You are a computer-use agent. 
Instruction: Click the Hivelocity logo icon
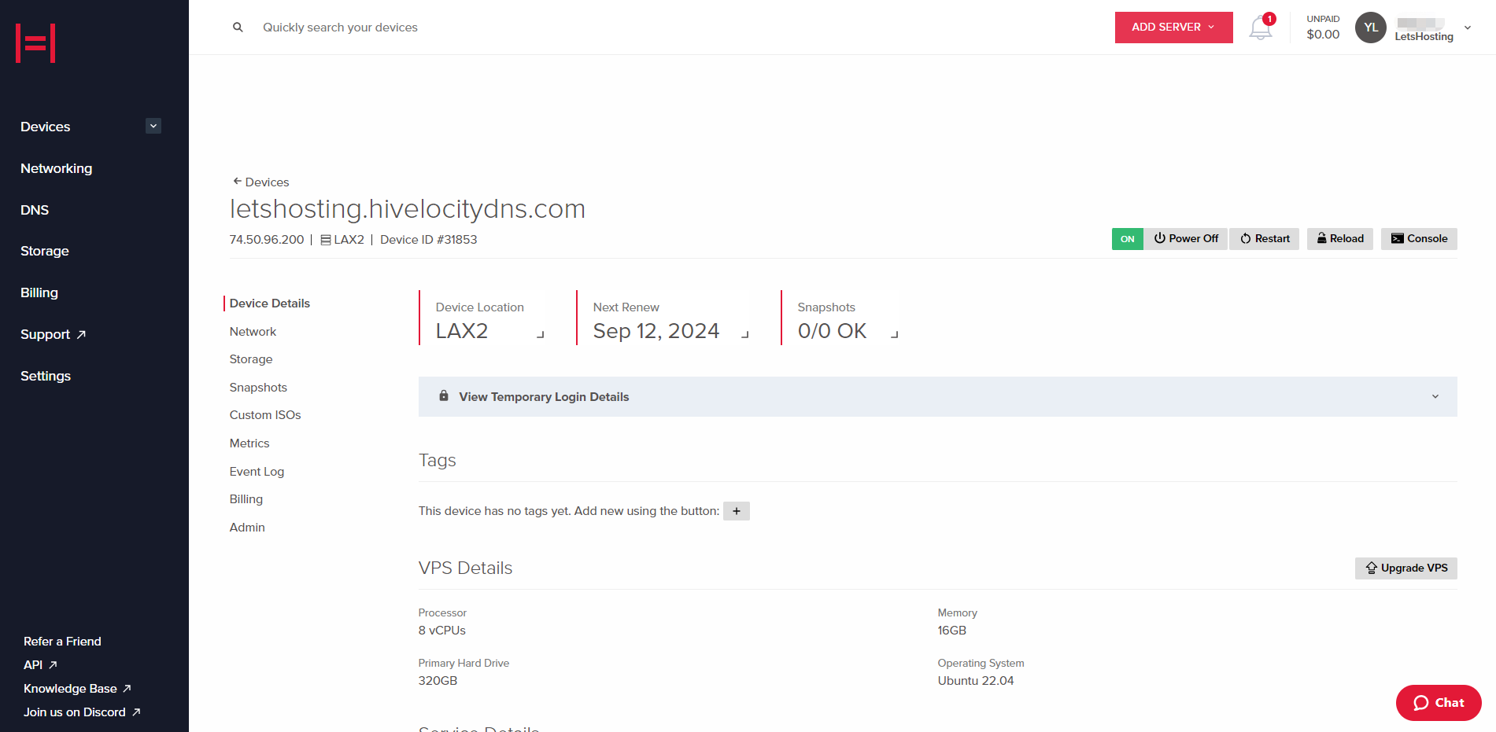pos(35,43)
